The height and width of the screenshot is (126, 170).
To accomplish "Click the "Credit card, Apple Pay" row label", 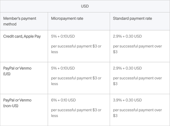I will [x=22, y=36].
